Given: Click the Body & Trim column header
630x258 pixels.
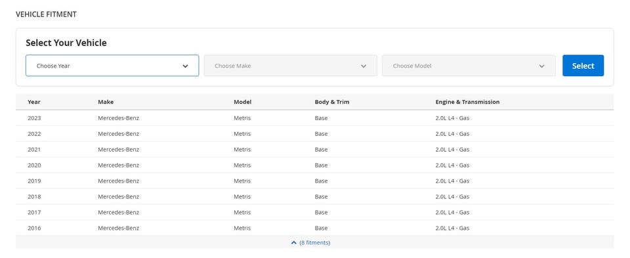Looking at the screenshot, I should point(332,102).
